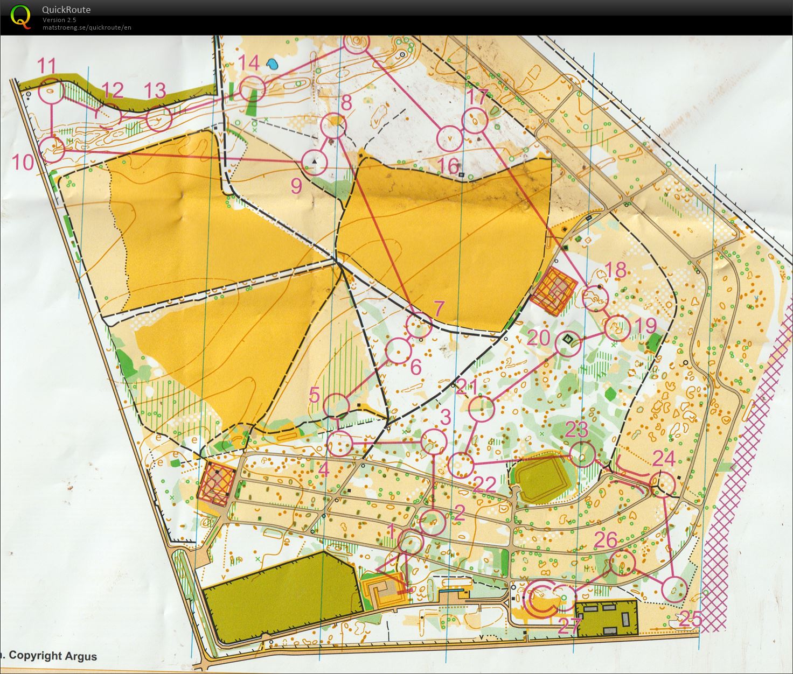Click the number 1 control label
The height and width of the screenshot is (674, 793).
[x=392, y=532]
